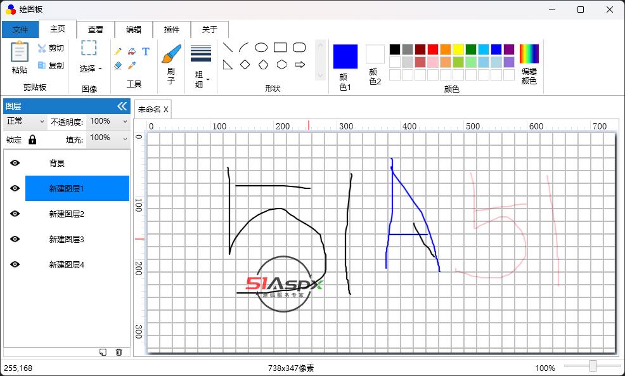Choose the ellipse shape
The height and width of the screenshot is (376, 625).
pos(261,48)
